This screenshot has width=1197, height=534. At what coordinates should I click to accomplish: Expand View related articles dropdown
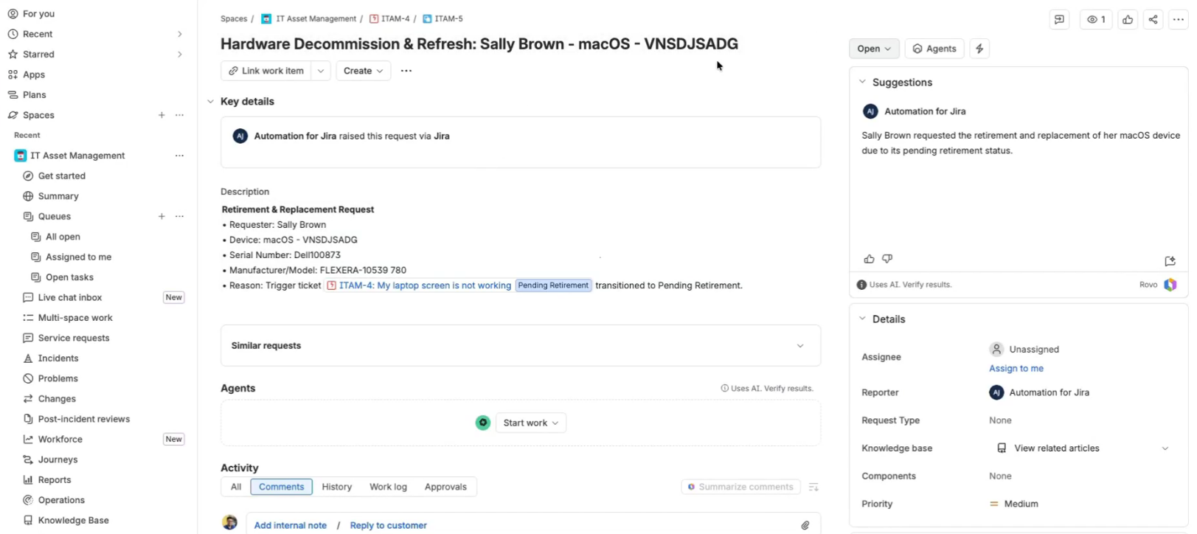[x=1165, y=448]
